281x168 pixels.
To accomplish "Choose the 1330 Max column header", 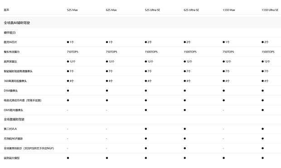I will click(229, 10).
